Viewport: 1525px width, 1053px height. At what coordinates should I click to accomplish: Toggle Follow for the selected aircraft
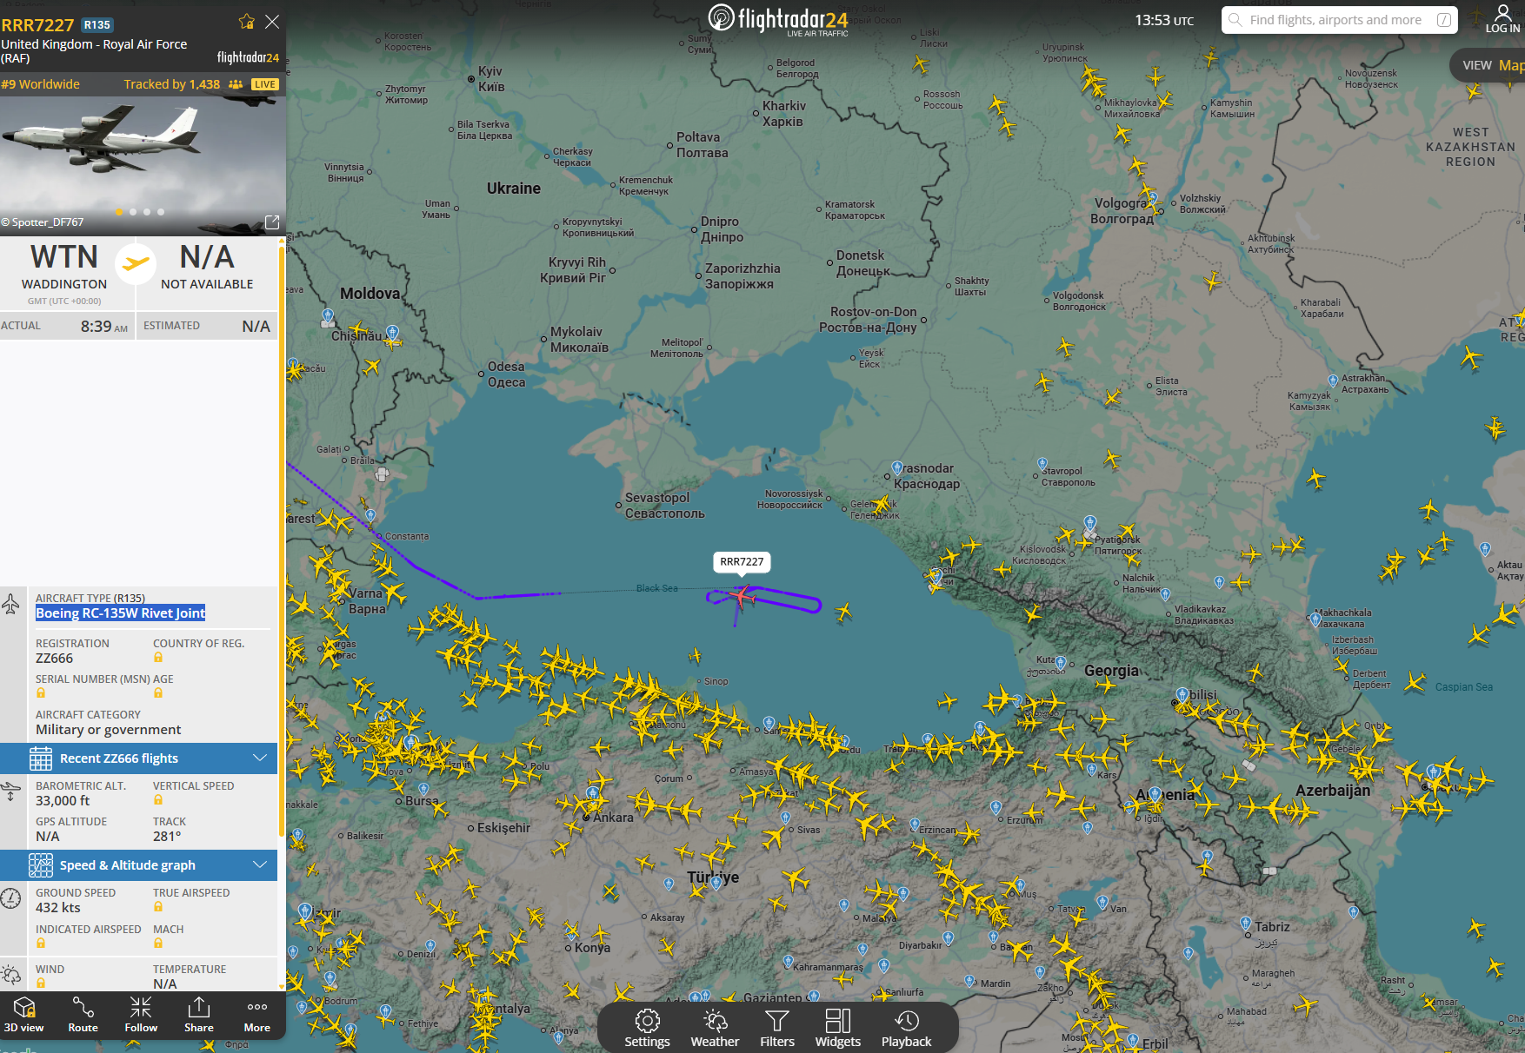[x=141, y=1015]
